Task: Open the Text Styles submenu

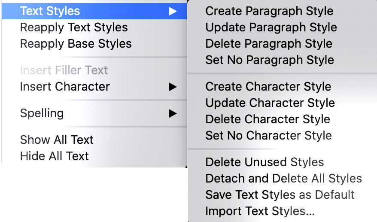Action: tap(50, 11)
